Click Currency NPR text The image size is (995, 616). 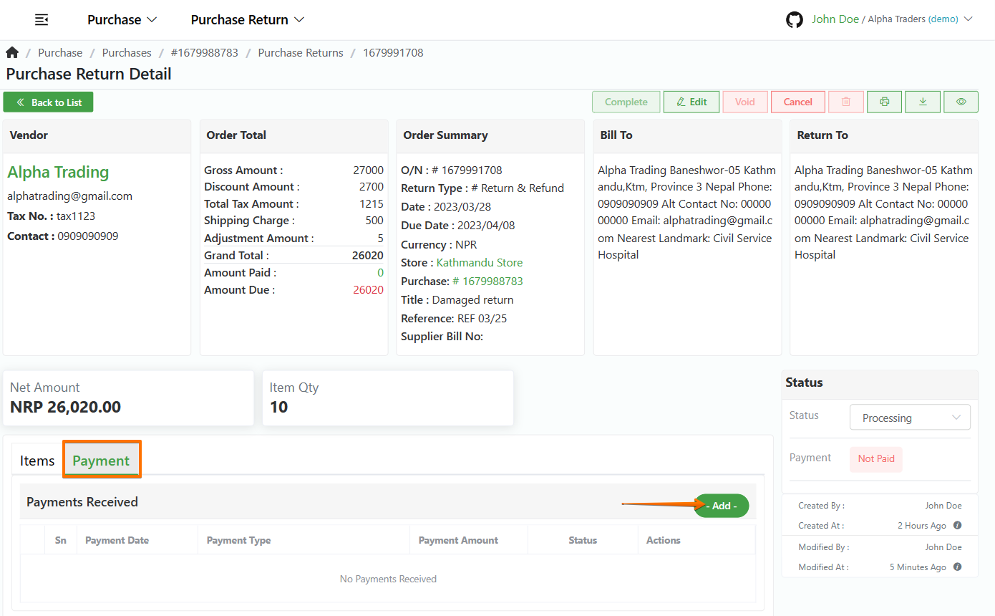point(439,244)
